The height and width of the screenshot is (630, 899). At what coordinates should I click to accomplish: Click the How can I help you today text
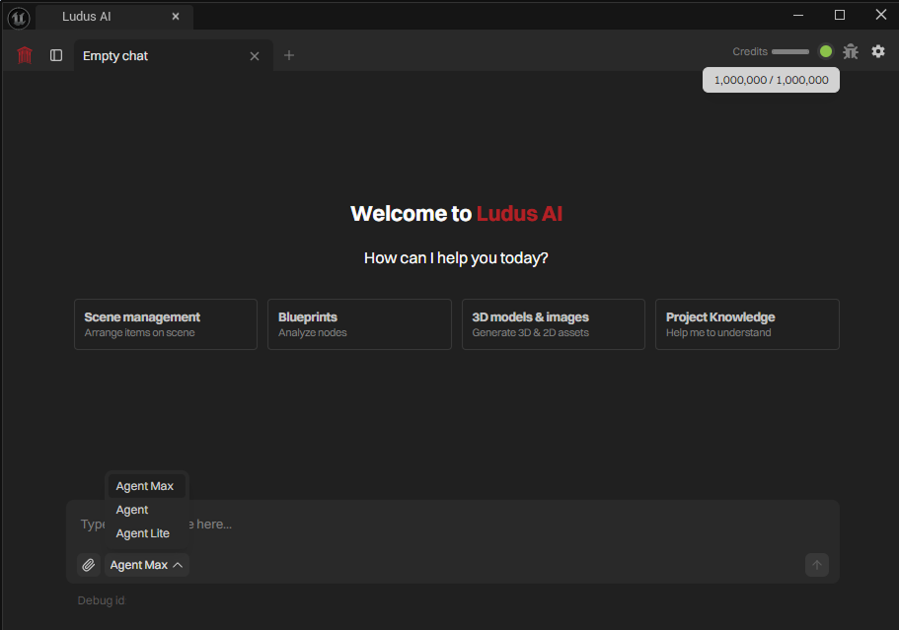pyautogui.click(x=456, y=258)
